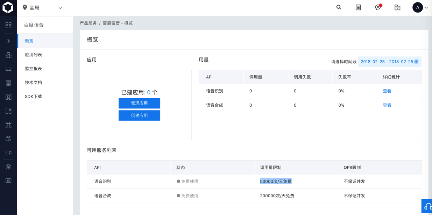Open the messages icon with red notification dot
This screenshot has height=215, width=432.
click(x=378, y=7)
